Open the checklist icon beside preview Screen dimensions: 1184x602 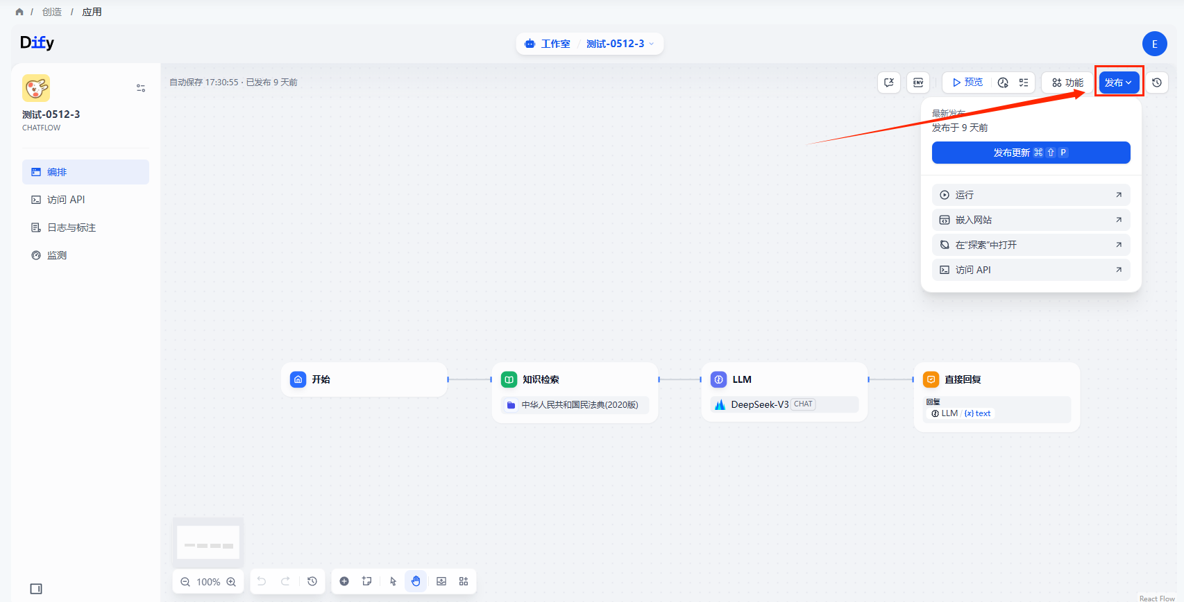1024,83
